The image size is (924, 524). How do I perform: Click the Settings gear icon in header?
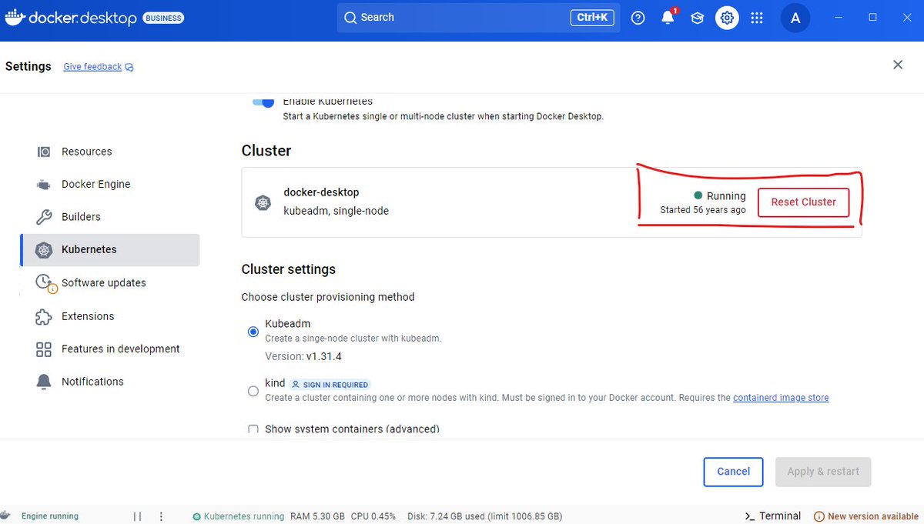pos(727,18)
